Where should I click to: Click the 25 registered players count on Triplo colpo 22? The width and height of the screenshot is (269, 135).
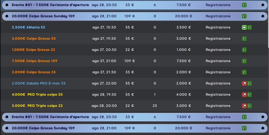[155, 106]
